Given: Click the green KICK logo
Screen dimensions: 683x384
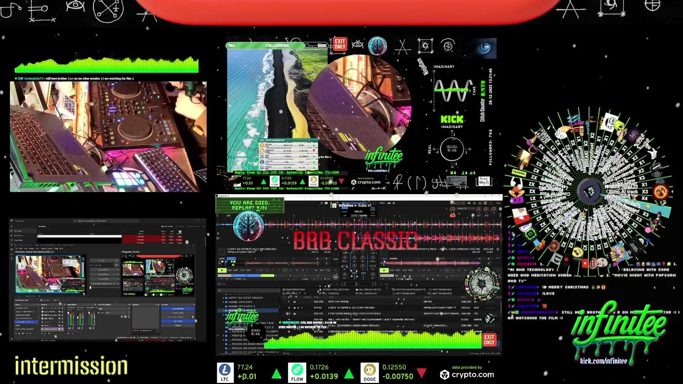Looking at the screenshot, I should [452, 119].
